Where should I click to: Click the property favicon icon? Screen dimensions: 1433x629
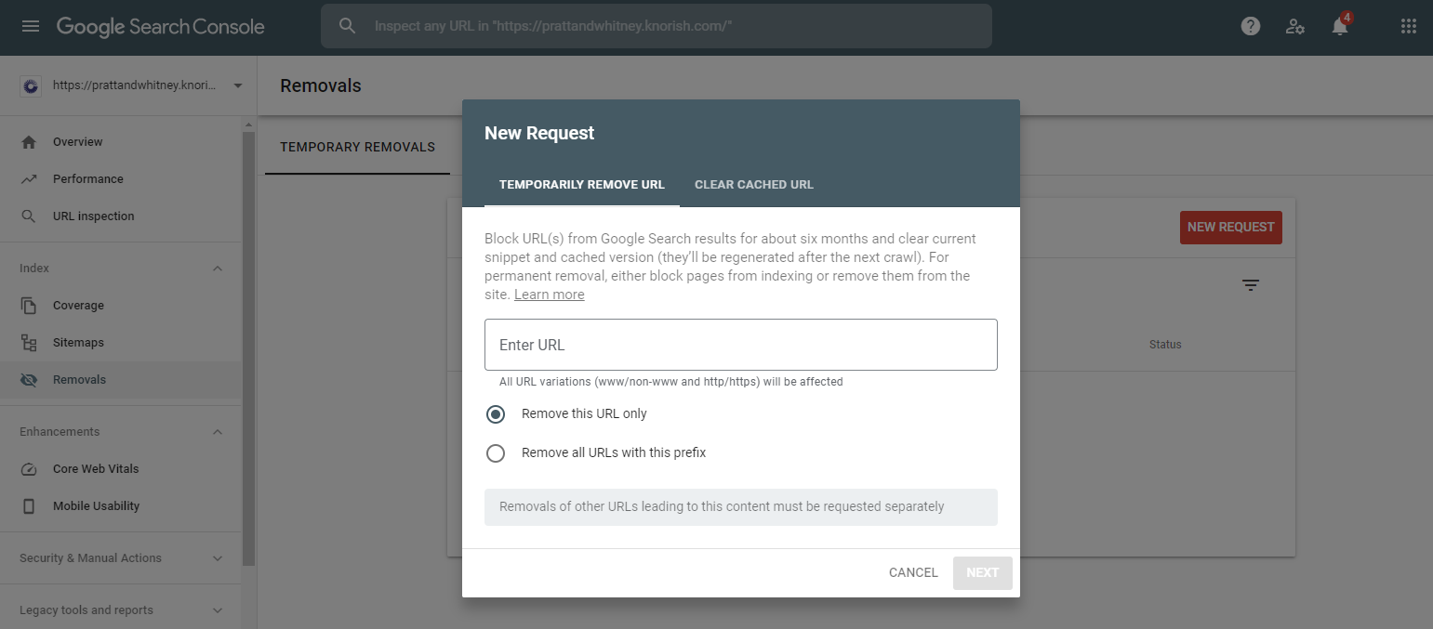tap(31, 85)
